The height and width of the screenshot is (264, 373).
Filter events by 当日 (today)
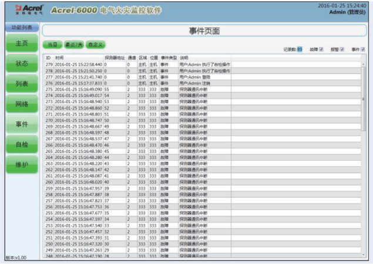point(52,45)
